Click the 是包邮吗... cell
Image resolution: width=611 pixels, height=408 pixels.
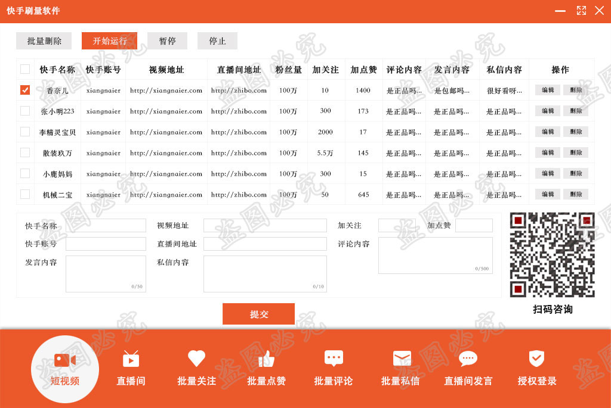tap(452, 91)
